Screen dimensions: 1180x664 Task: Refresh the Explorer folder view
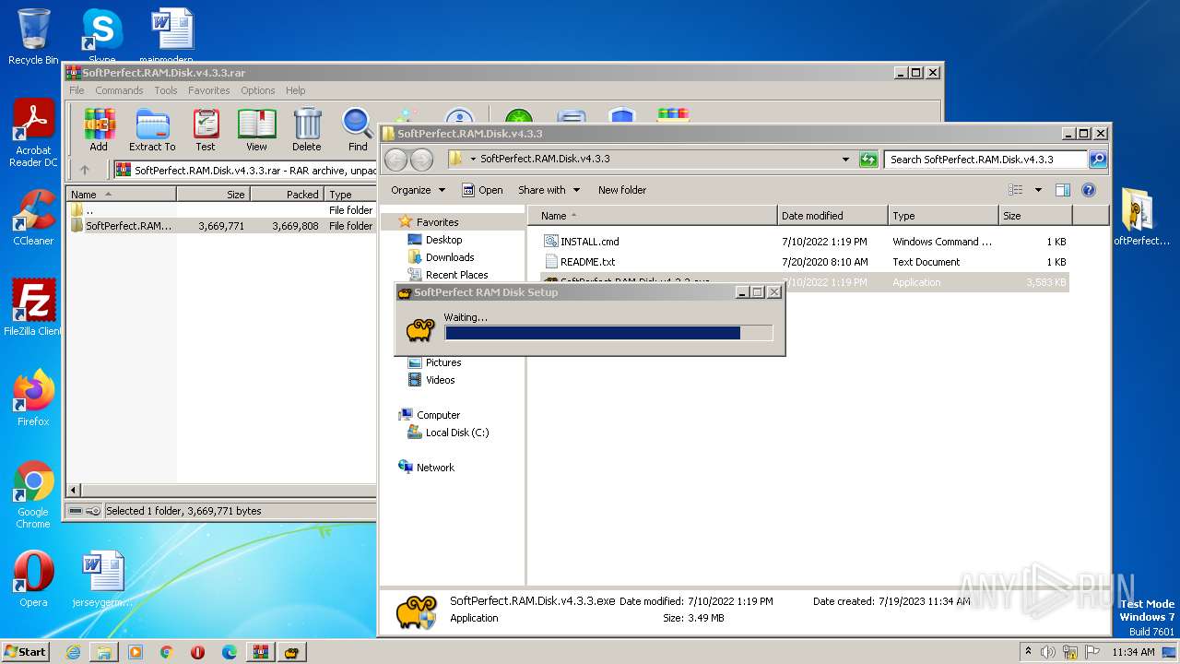868,159
